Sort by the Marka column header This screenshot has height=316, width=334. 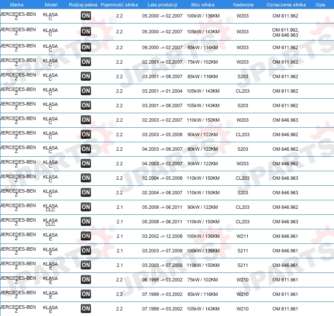coord(17,5)
